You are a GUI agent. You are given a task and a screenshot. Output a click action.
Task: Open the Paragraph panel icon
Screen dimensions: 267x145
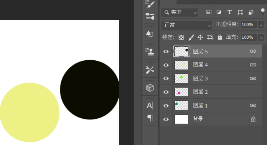pos(150,118)
